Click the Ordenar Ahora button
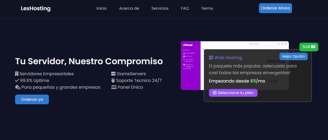 click(275, 8)
